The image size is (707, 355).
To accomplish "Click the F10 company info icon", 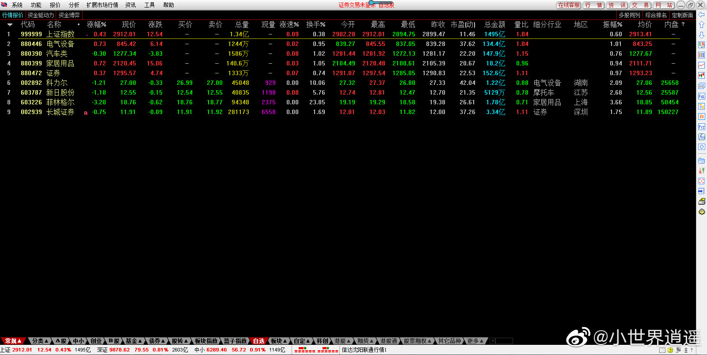I will click(701, 96).
